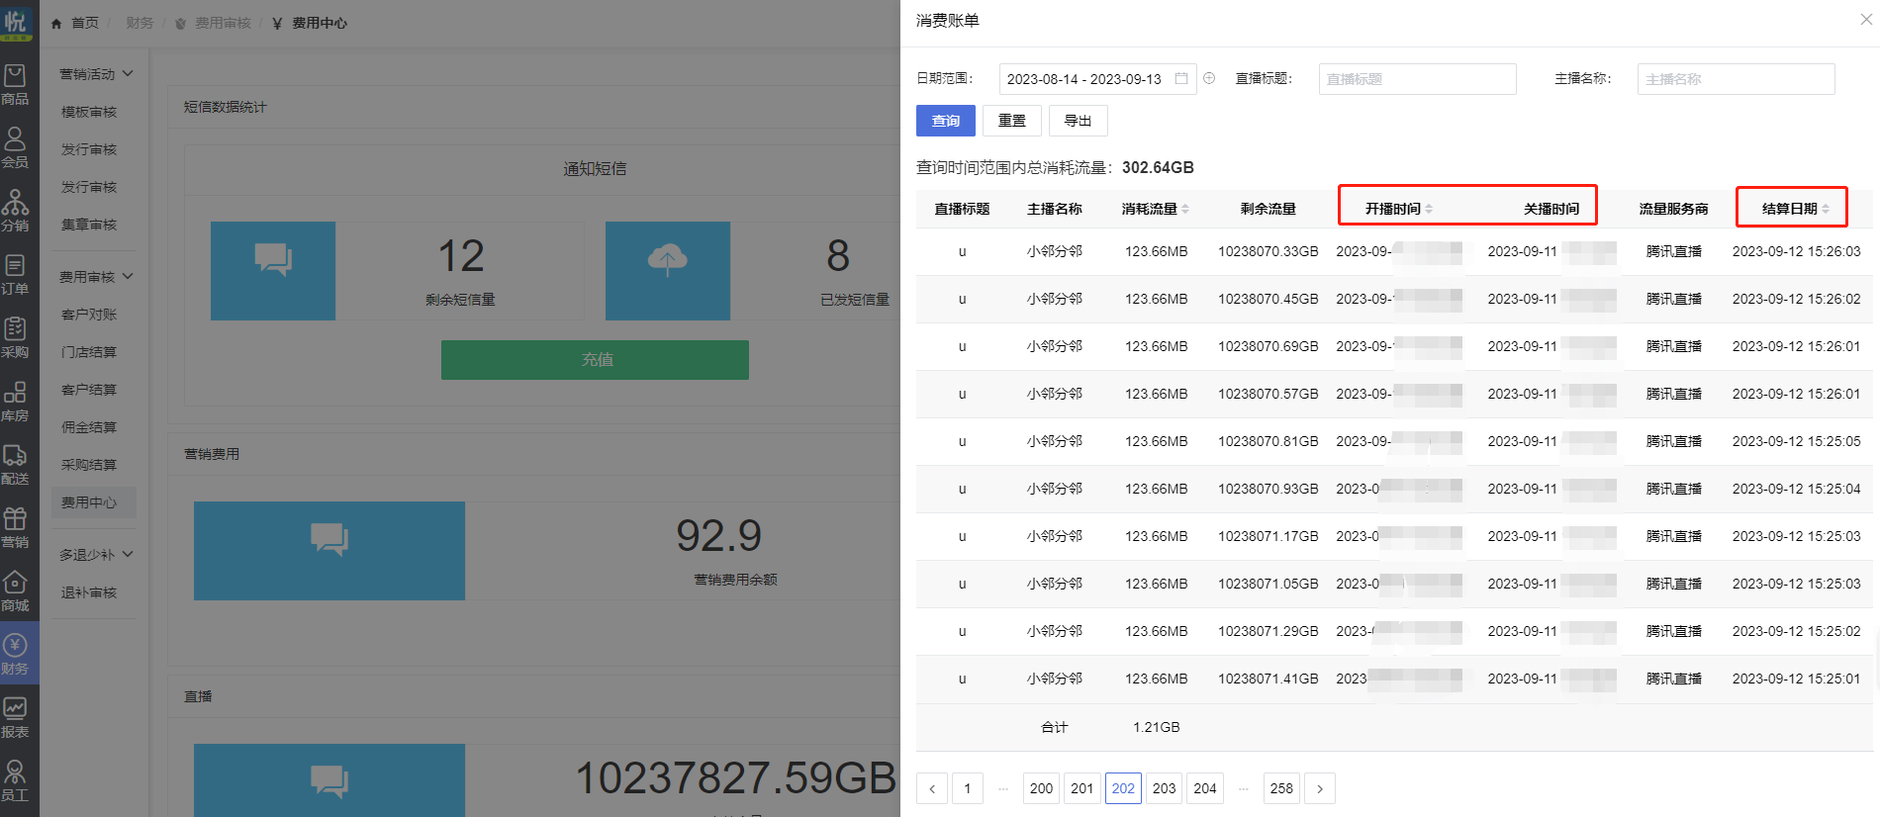Sort table by 开播时间 column
The image size is (1880, 817).
[x=1429, y=209]
